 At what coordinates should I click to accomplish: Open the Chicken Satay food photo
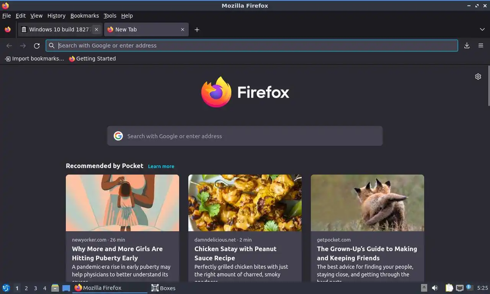coord(245,203)
